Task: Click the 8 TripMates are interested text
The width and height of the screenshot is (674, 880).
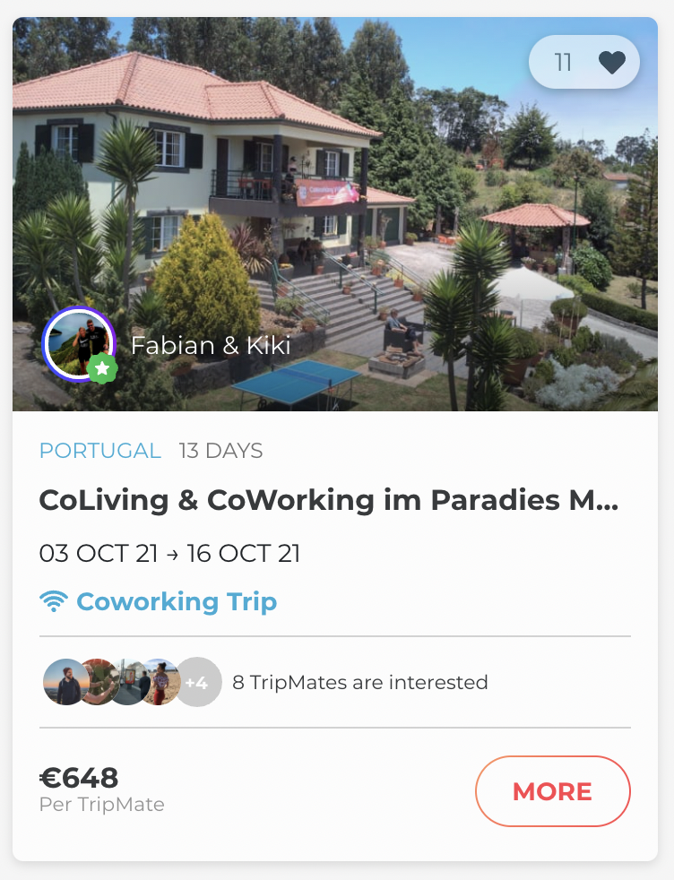Action: click(359, 683)
